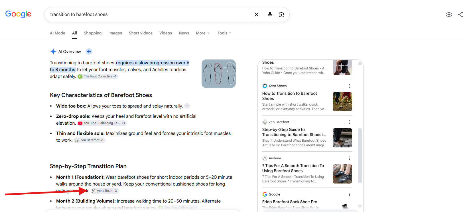Screen dimensions: 469x212
Task: Open the Zen Barefoot +1 source chip
Action: pos(90,140)
